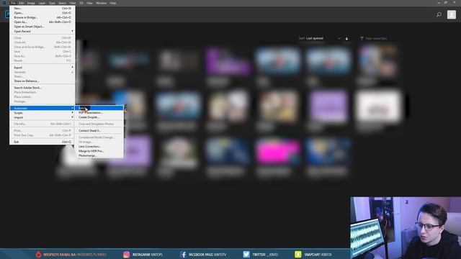Click New in the File menu
461x259 pixels.
tap(42, 8)
